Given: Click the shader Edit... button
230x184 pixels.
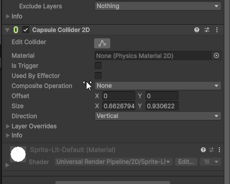Looking at the screenshot, I should coord(186,162).
